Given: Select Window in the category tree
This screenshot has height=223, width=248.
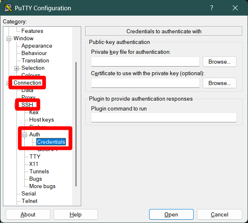Looking at the screenshot, I should [x=23, y=38].
